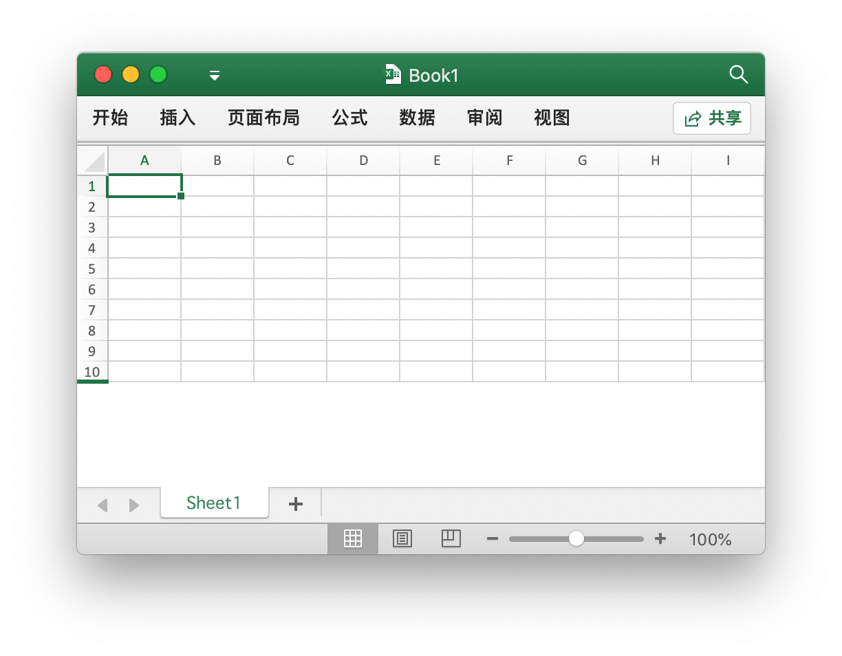842x656 pixels.
Task: Select column G header
Action: (x=582, y=160)
